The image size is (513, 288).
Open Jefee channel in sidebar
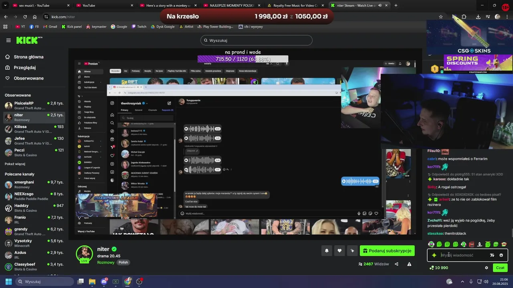click(34, 141)
